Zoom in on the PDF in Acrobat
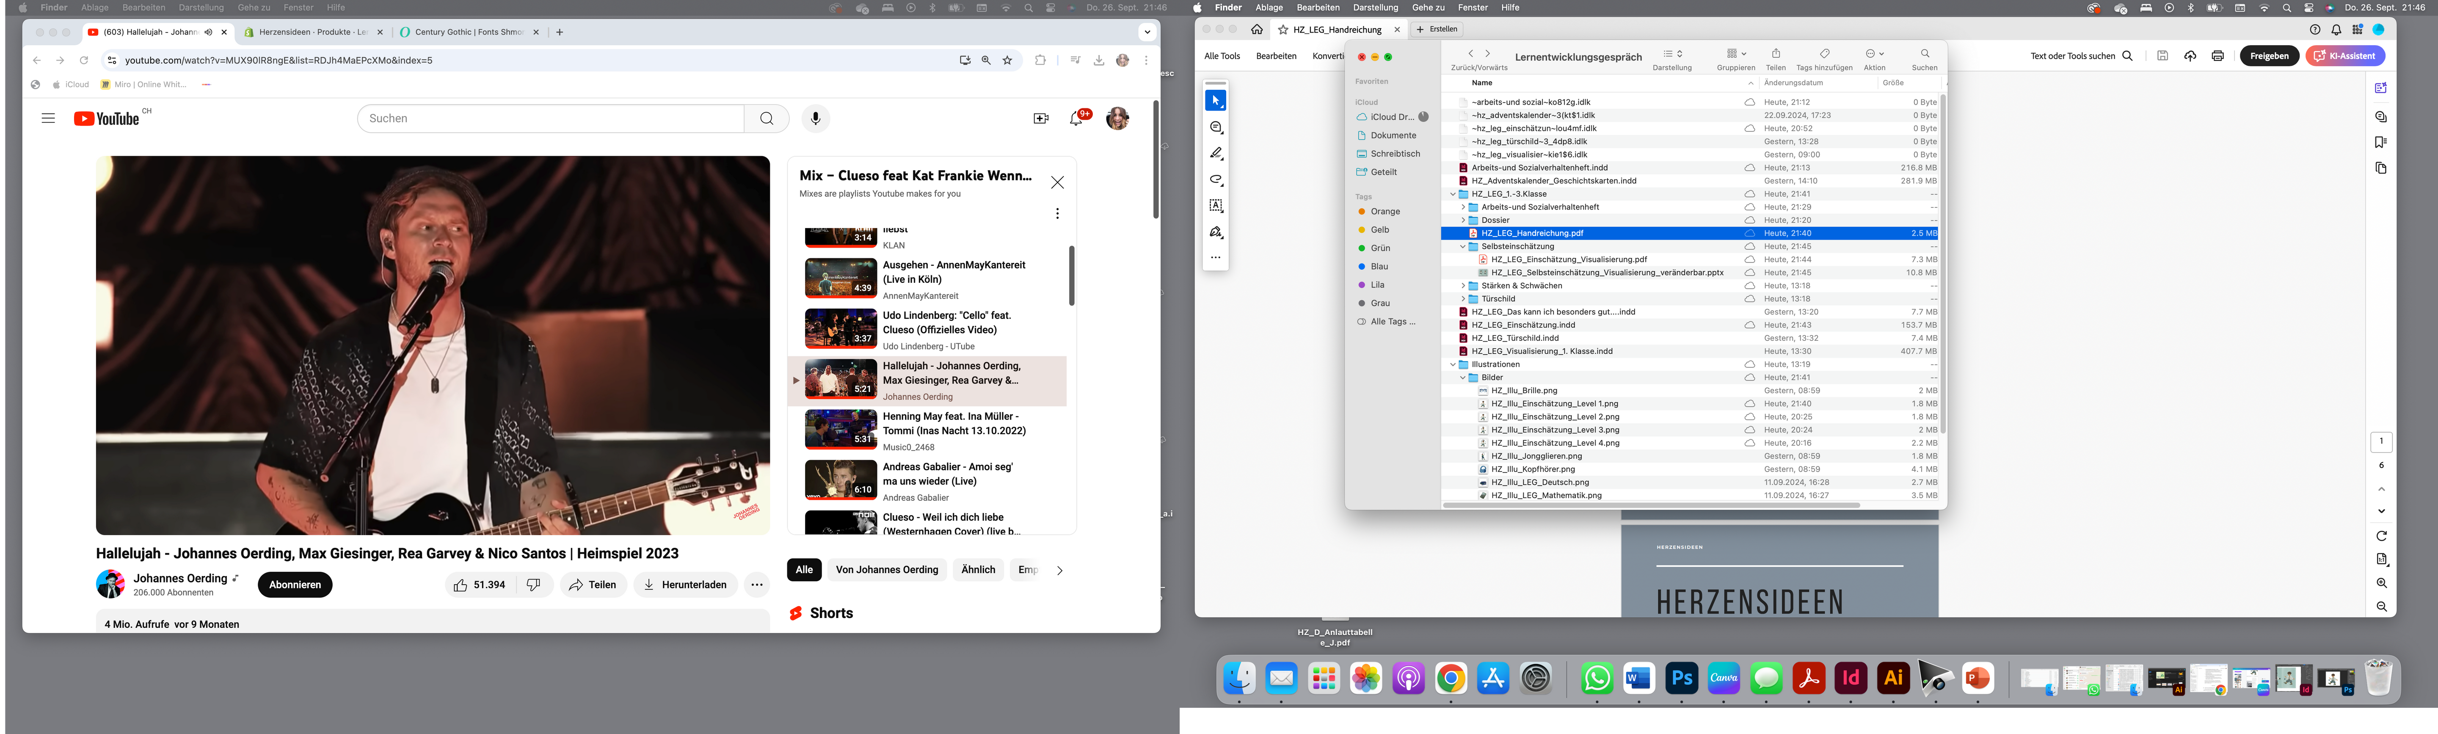The height and width of the screenshot is (734, 2438). [2381, 583]
